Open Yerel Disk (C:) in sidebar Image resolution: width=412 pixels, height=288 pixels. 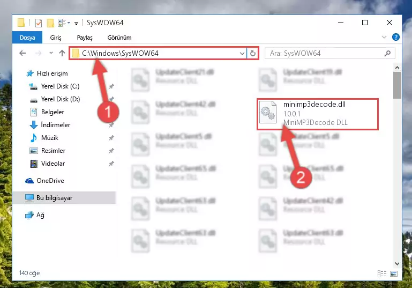click(54, 86)
